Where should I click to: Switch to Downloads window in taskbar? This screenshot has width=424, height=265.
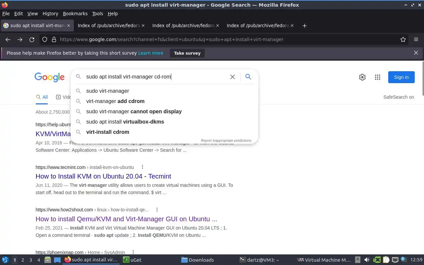209,260
